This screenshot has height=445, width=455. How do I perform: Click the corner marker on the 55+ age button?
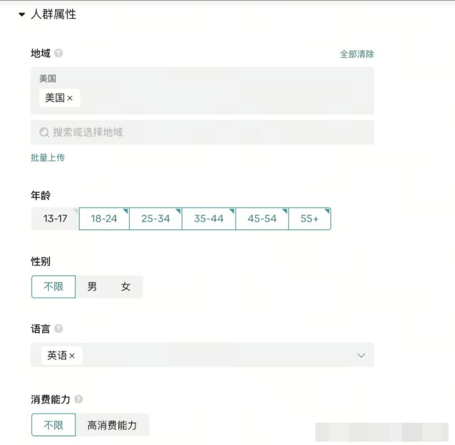pos(327,211)
